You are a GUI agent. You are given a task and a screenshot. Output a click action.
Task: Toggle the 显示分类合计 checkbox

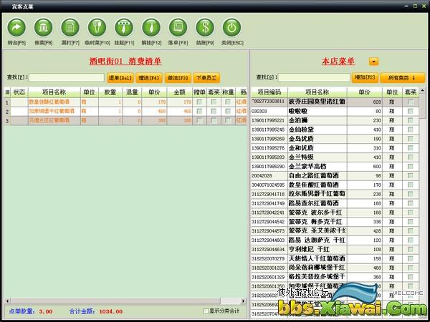tap(206, 311)
